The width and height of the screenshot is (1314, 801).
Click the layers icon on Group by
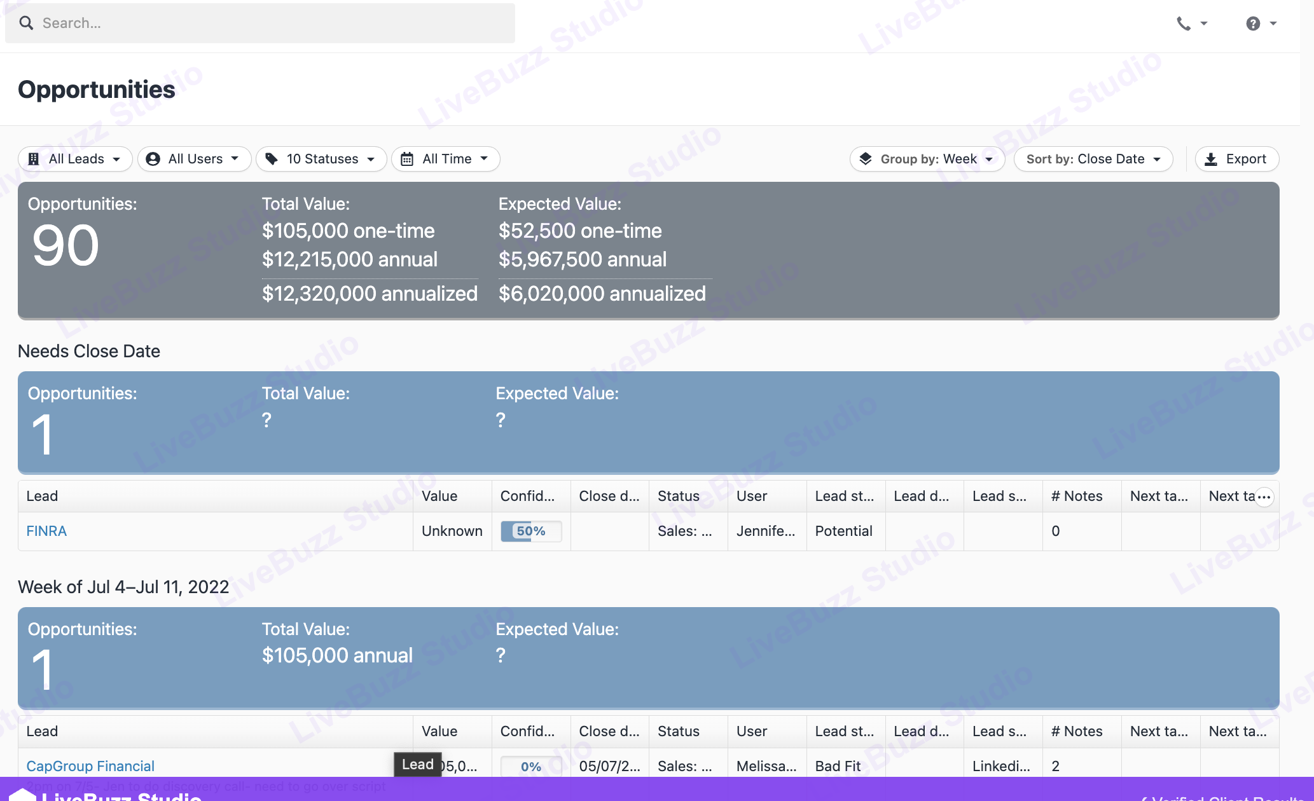coord(866,159)
